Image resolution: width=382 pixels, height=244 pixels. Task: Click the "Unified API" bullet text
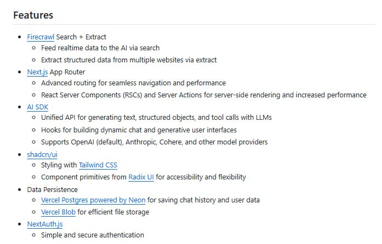[156, 118]
